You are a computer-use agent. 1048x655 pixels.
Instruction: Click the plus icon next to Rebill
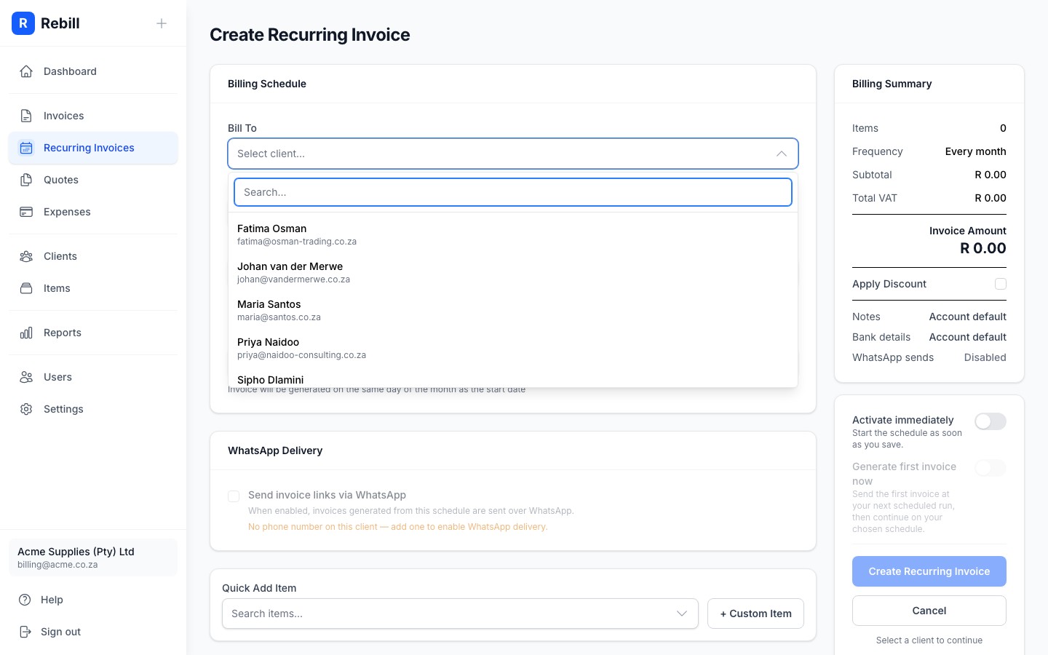(x=162, y=23)
